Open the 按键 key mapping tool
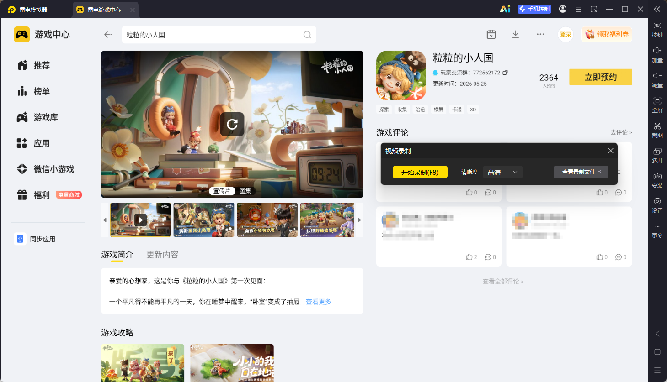667x382 pixels. click(x=657, y=30)
